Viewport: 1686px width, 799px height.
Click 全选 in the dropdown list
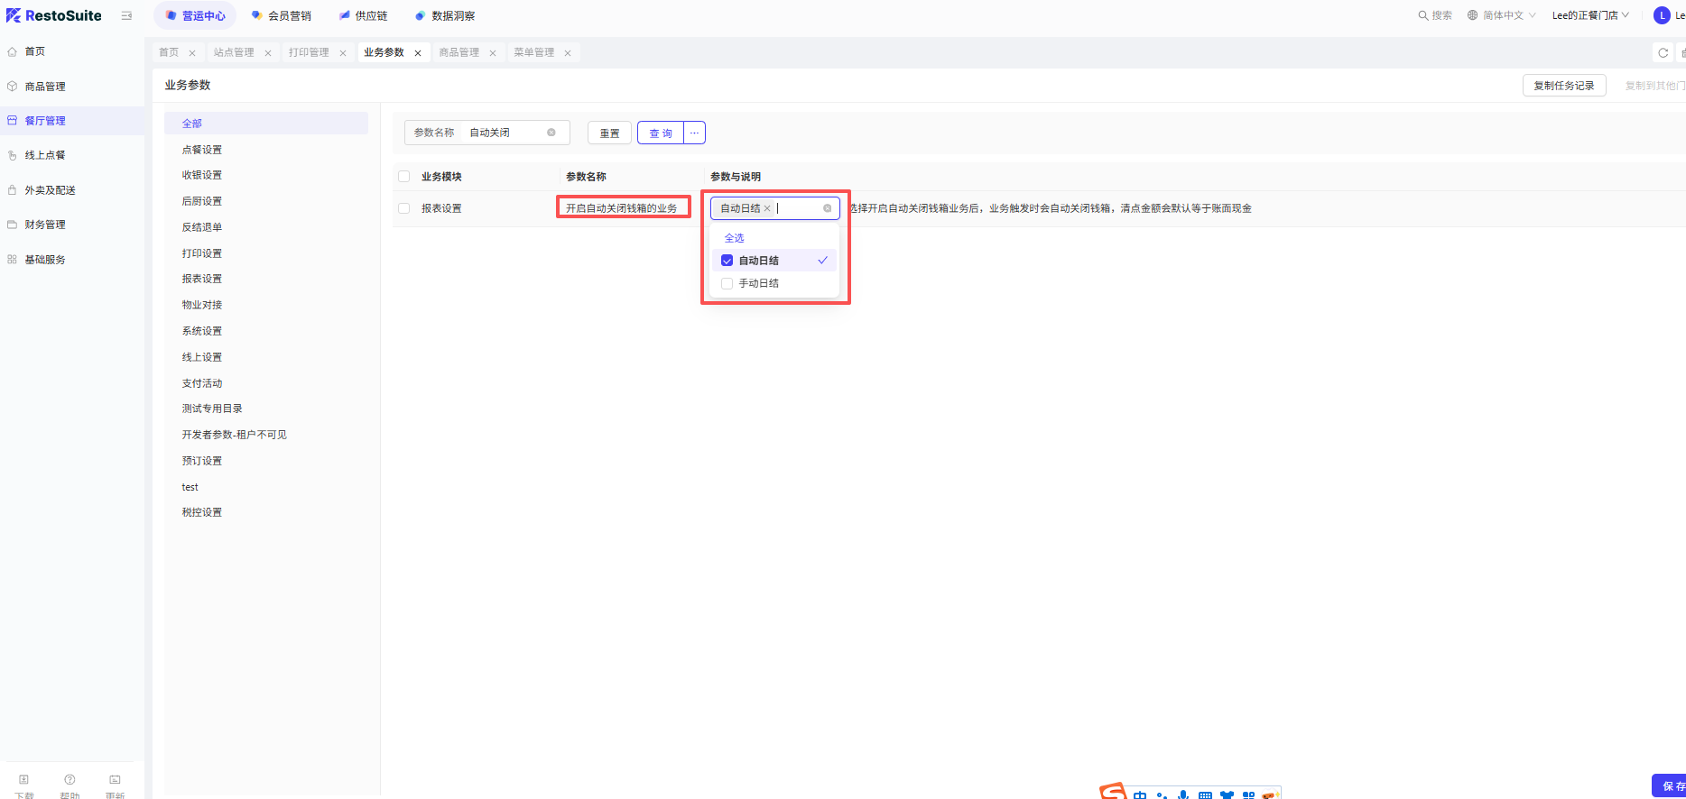pyautogui.click(x=734, y=238)
